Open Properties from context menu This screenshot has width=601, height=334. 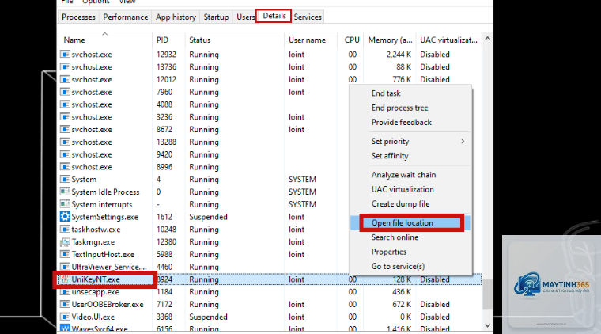[388, 252]
